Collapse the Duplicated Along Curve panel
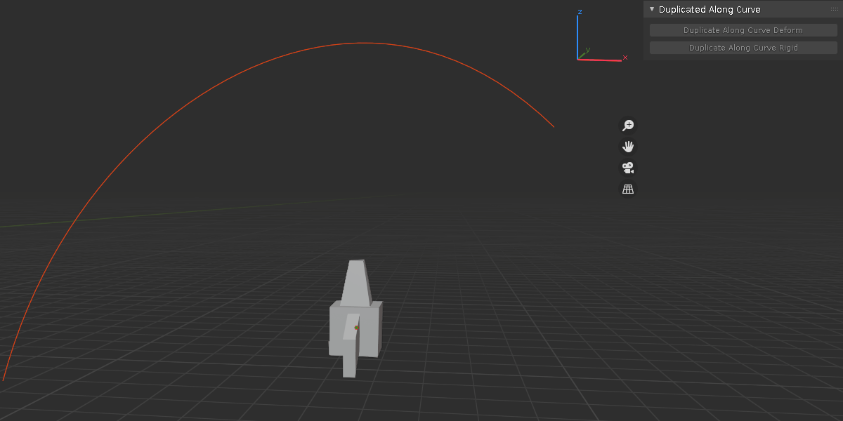843x421 pixels. (x=652, y=9)
